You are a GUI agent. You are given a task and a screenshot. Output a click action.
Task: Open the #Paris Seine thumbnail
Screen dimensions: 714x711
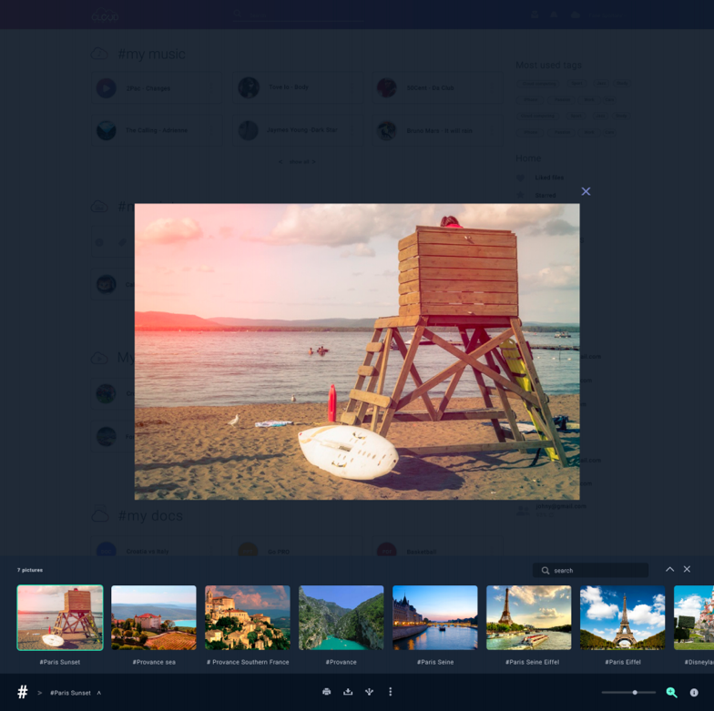click(435, 617)
